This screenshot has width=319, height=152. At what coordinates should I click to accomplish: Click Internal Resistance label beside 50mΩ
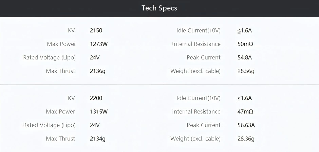[196, 44]
